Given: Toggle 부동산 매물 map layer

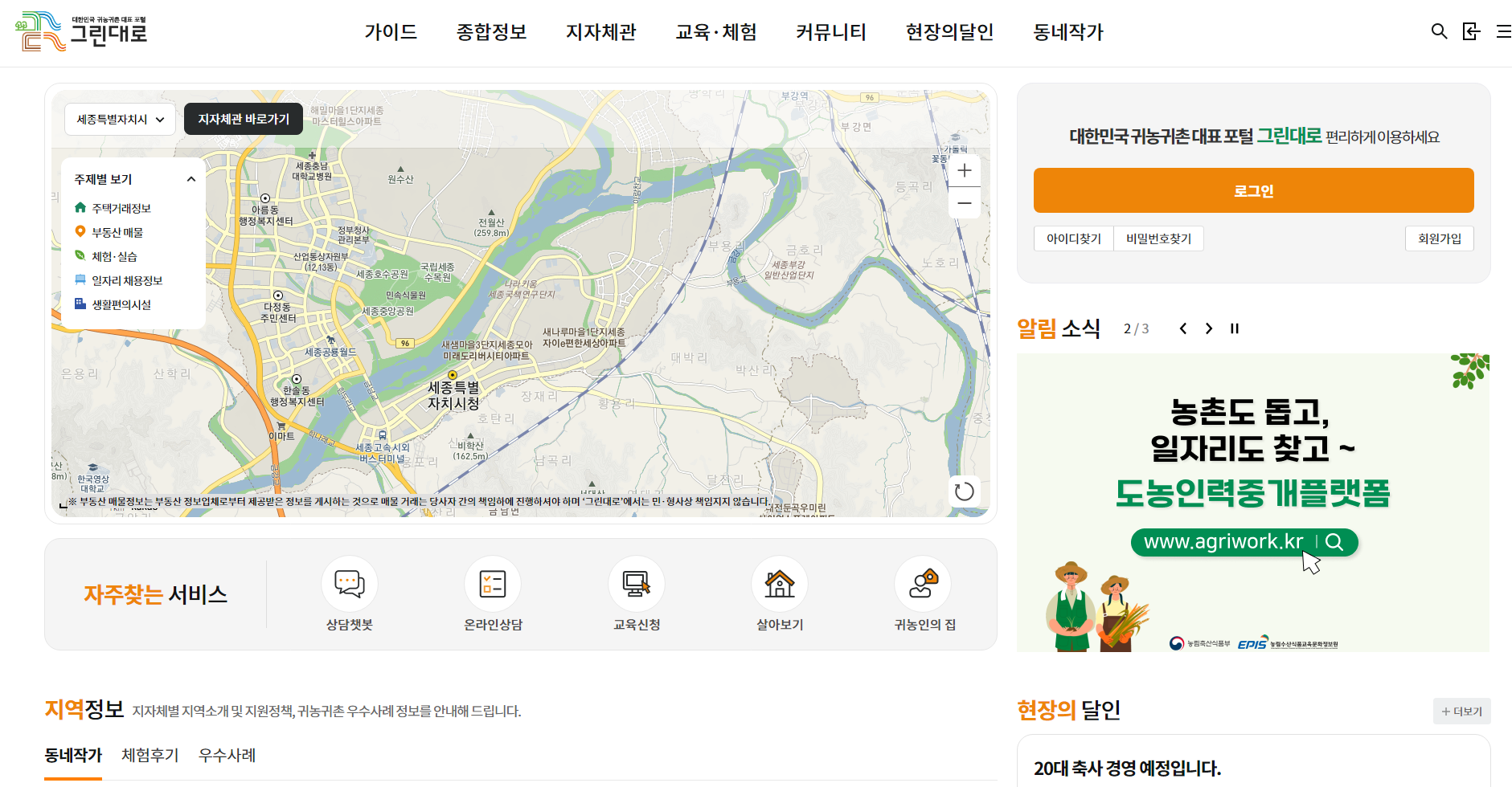Looking at the screenshot, I should pos(109,232).
